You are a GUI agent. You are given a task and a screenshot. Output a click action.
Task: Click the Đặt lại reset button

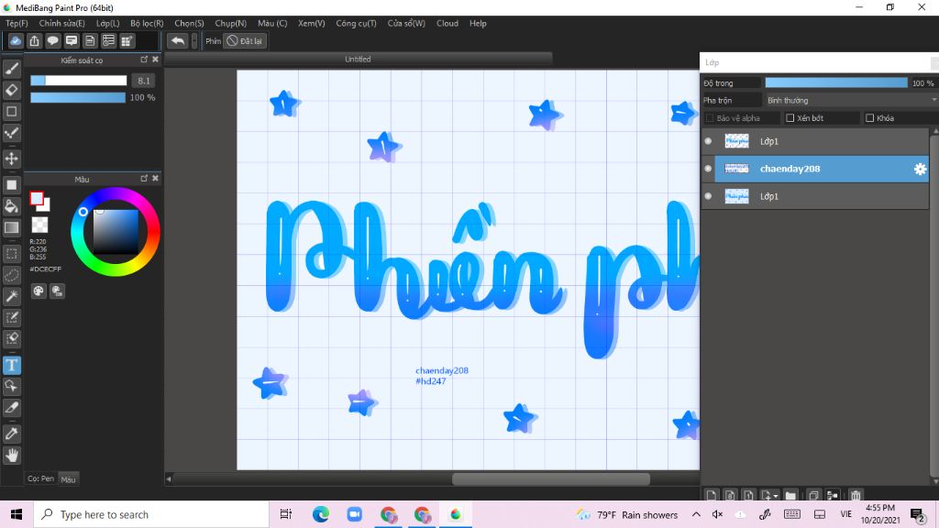tap(244, 40)
